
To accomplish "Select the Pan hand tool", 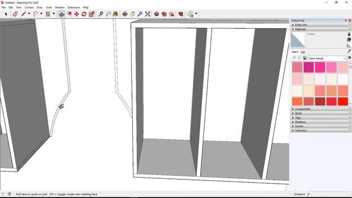I will [133, 14].
